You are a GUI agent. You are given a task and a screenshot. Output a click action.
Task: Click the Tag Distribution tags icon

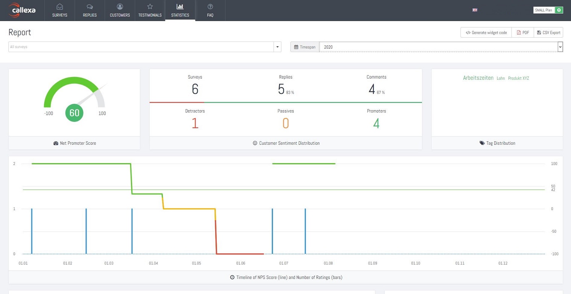(482, 143)
